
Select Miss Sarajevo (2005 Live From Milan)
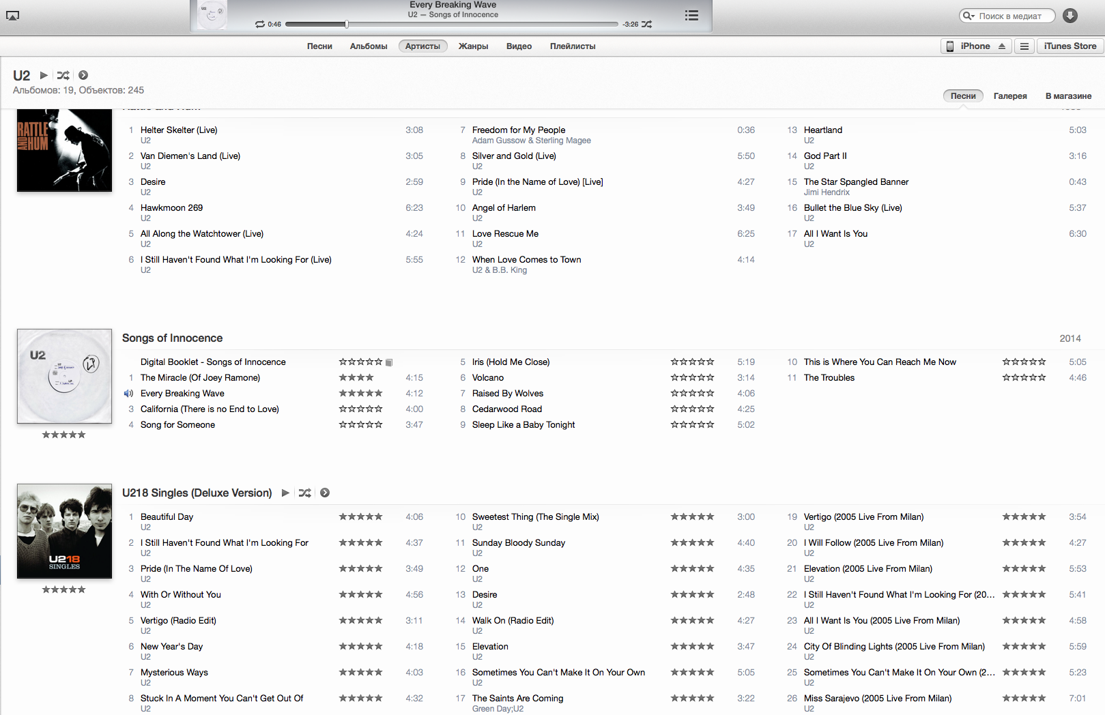coord(877,699)
